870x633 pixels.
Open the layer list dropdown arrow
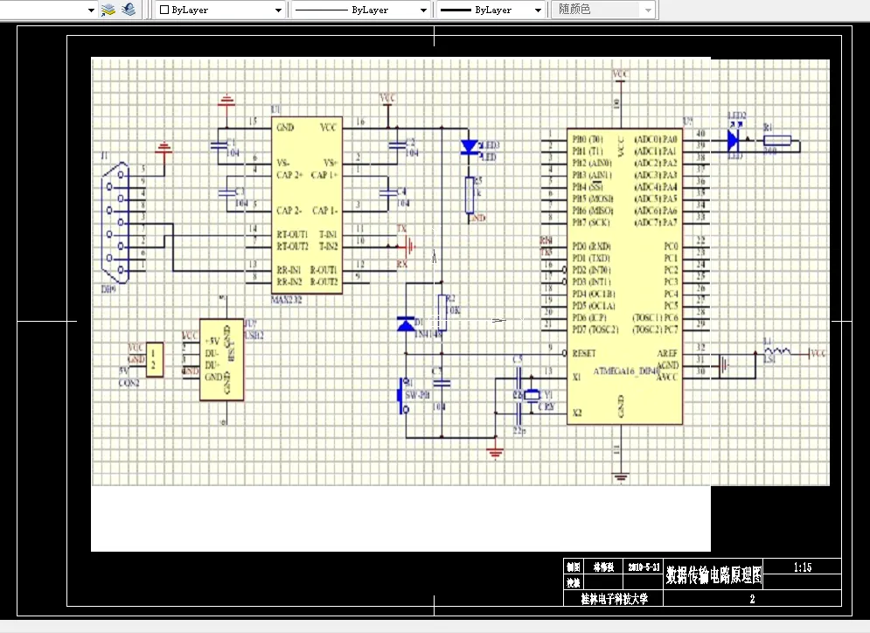point(92,10)
